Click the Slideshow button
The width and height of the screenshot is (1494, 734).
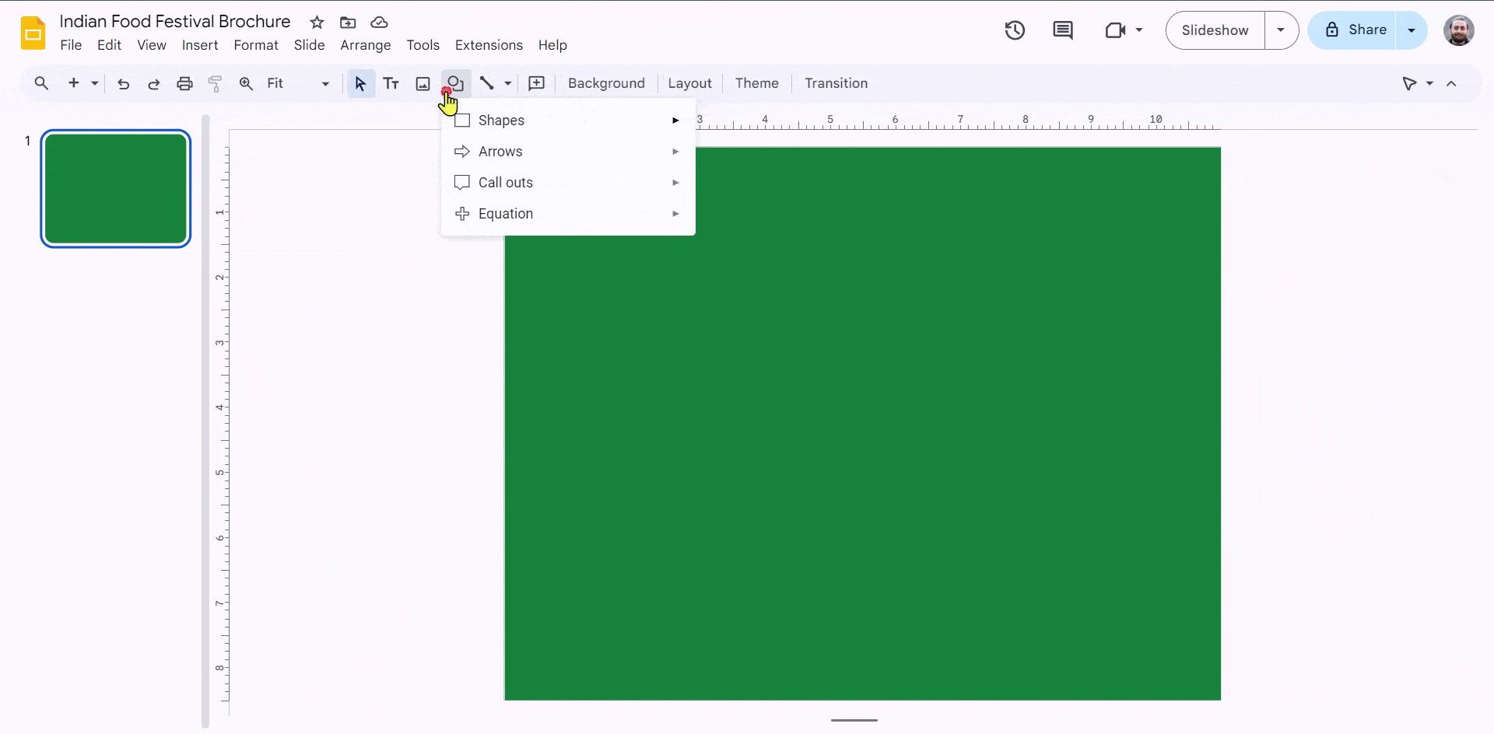1215,30
